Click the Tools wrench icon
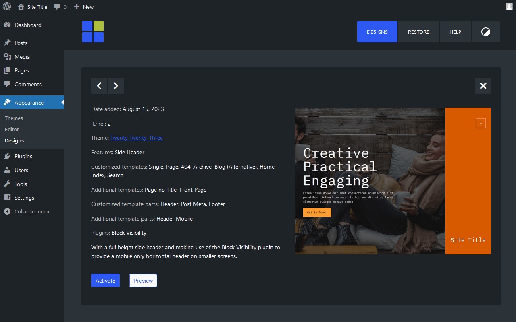516x322 pixels. [x=7, y=184]
